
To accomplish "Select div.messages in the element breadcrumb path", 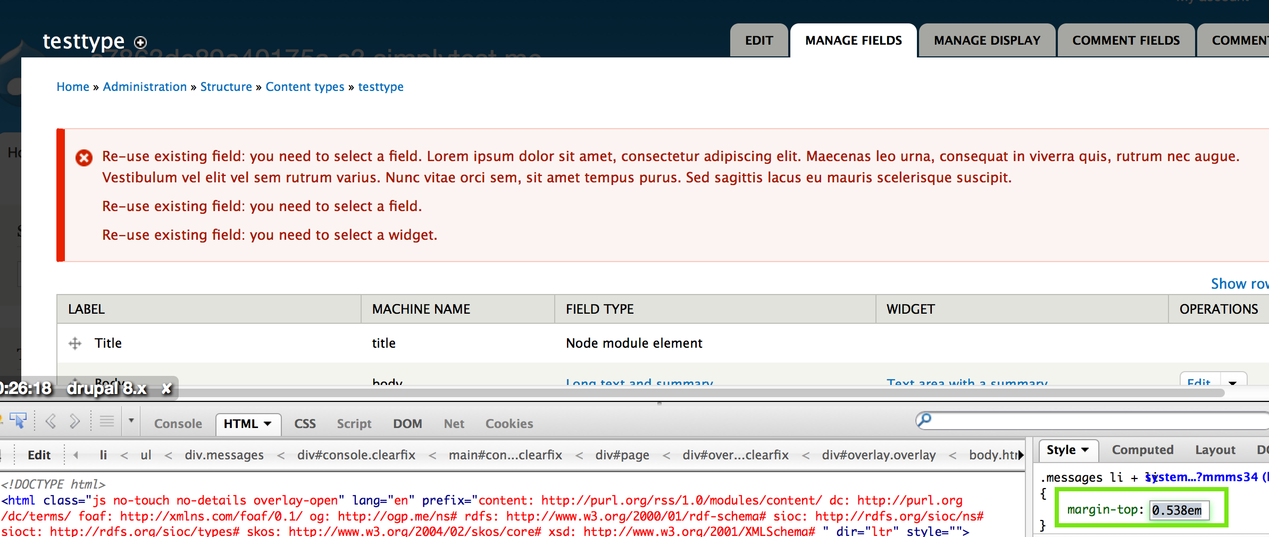I will [224, 455].
